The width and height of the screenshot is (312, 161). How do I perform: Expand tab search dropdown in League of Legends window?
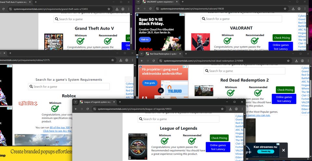point(75,102)
